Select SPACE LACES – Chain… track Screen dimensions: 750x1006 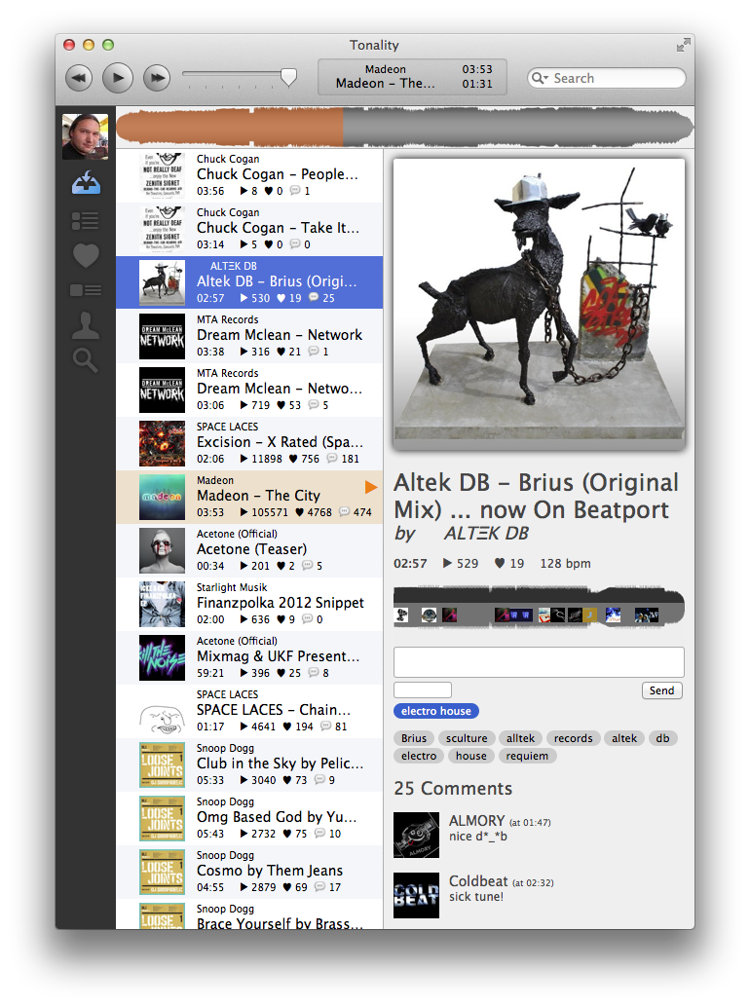pyautogui.click(x=249, y=711)
